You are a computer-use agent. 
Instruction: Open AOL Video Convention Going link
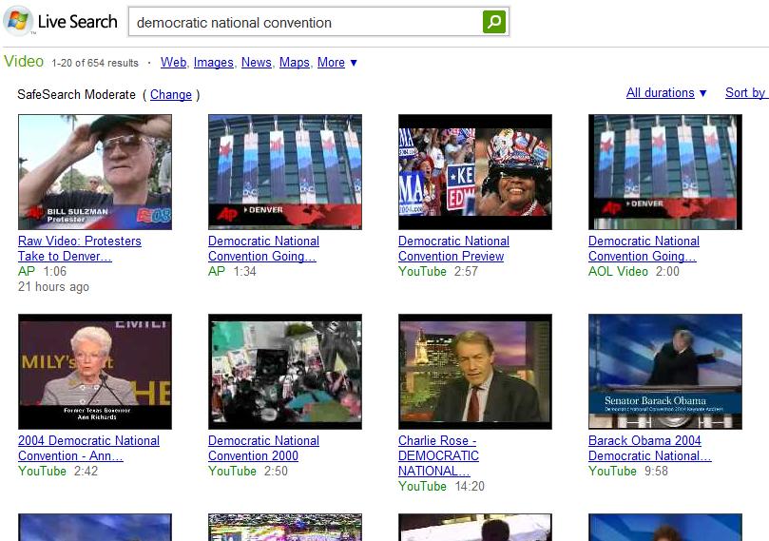click(x=644, y=248)
